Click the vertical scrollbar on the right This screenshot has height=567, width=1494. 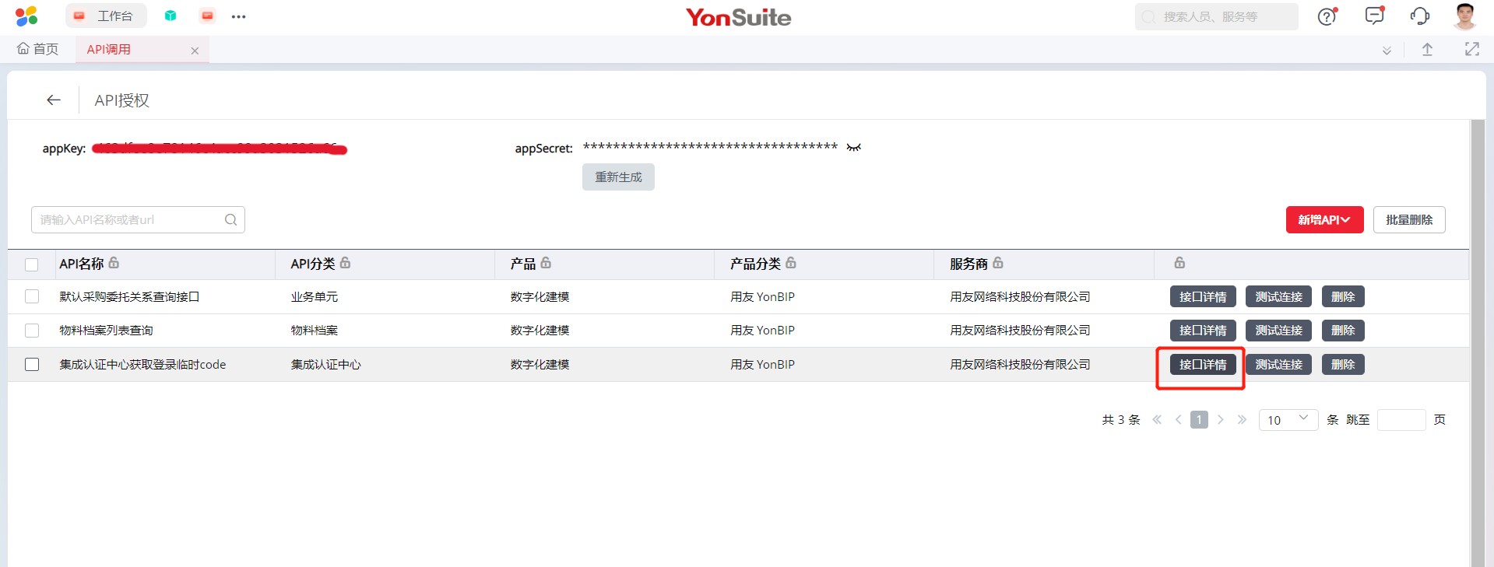[1478, 342]
